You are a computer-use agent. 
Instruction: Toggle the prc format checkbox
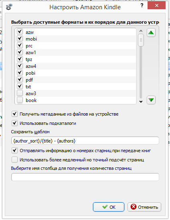pos(20,45)
